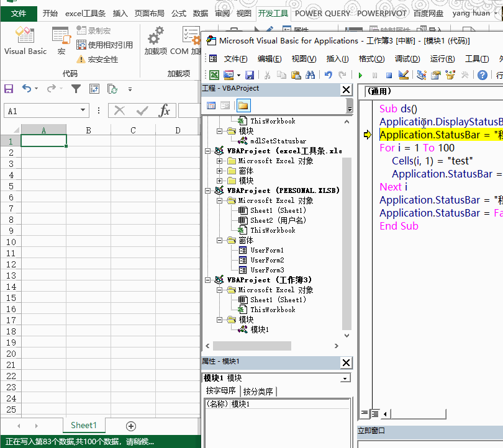The width and height of the screenshot is (503, 448).
Task: Click the Run Sub green play icon
Action: [360, 75]
